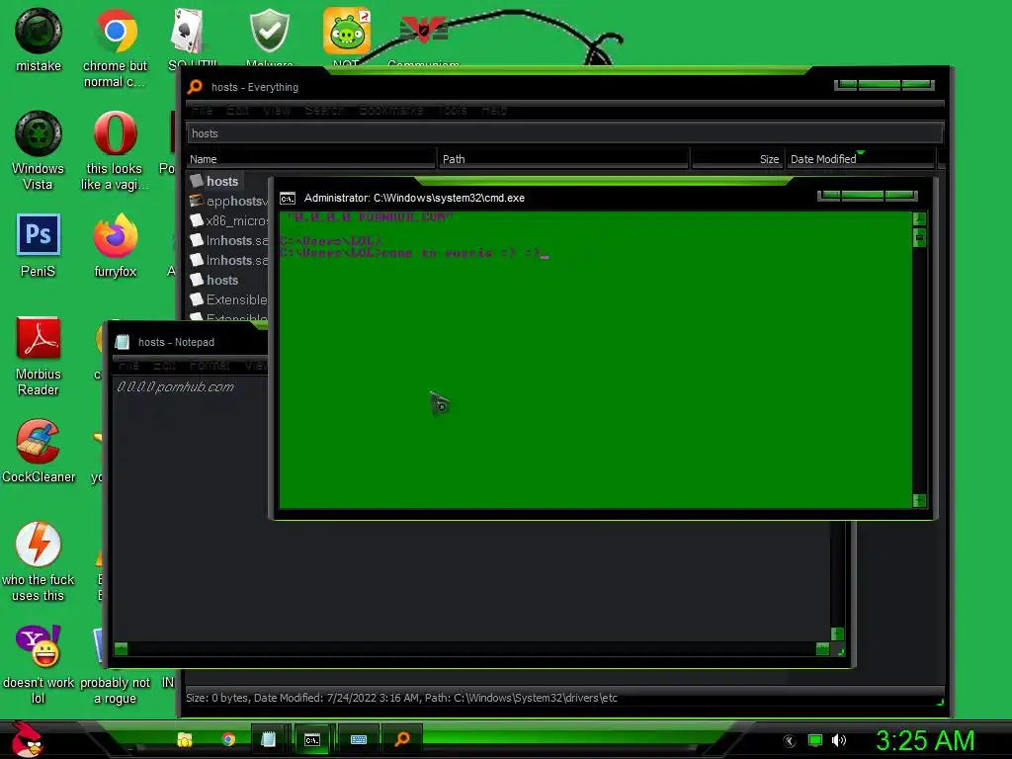The image size is (1012, 759).
Task: Click the Everything search box containing 'hosts'
Action: click(x=564, y=133)
